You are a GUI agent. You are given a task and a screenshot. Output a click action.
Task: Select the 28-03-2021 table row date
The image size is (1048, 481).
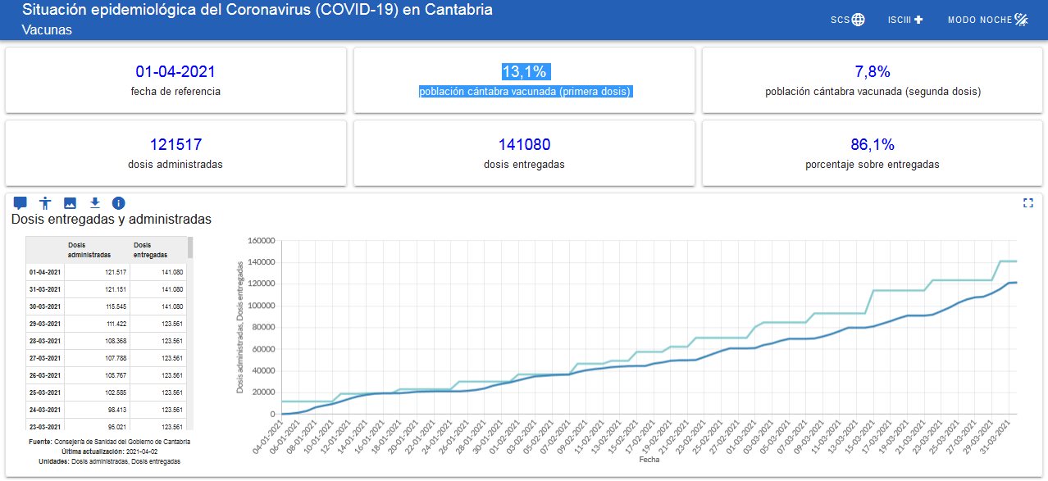[x=45, y=341]
